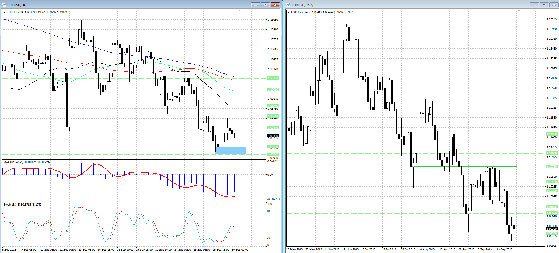Expand the EURUSD,Daily chart dropdown triangle

288,12
